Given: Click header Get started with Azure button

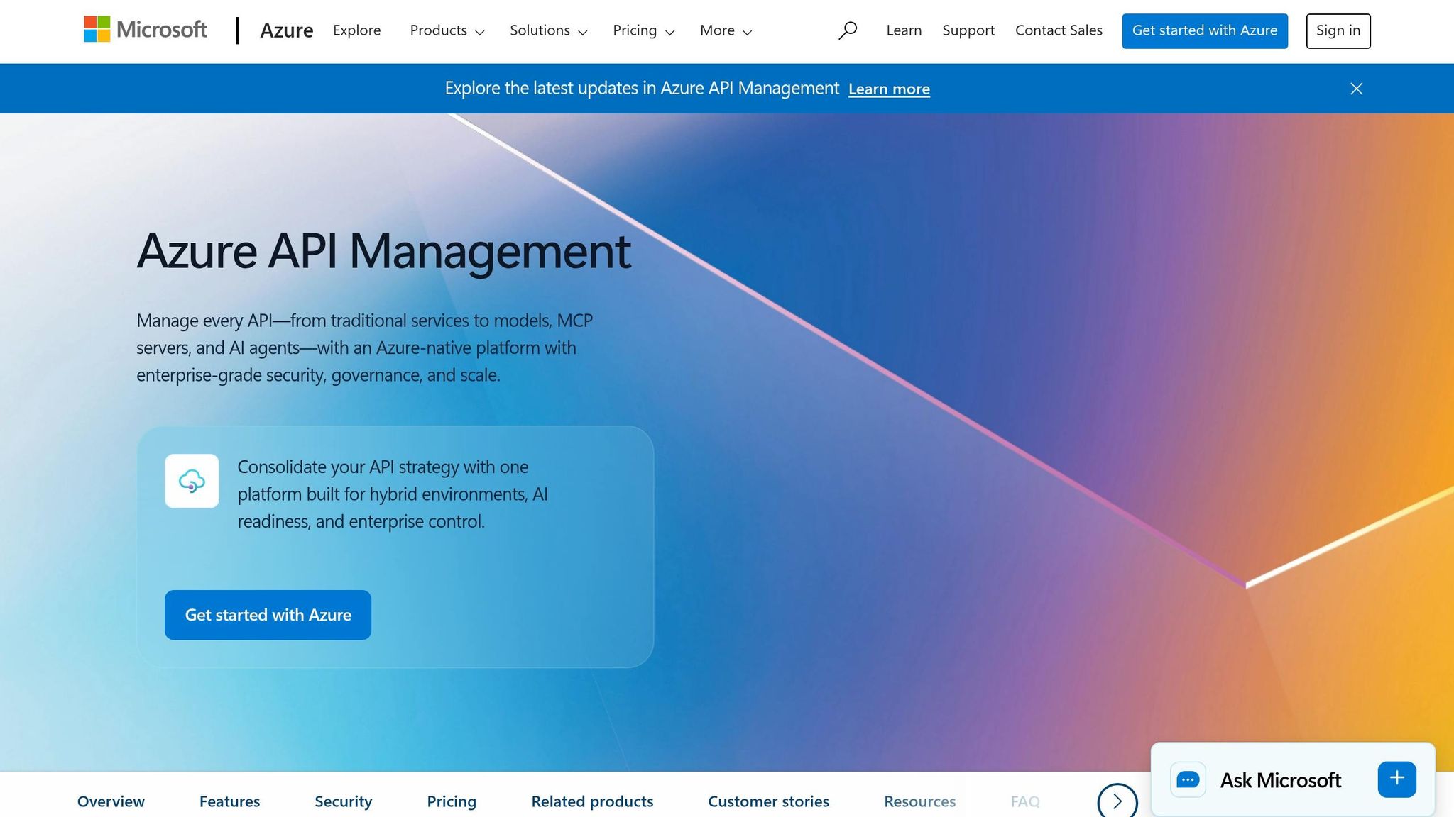Looking at the screenshot, I should click(x=1205, y=31).
